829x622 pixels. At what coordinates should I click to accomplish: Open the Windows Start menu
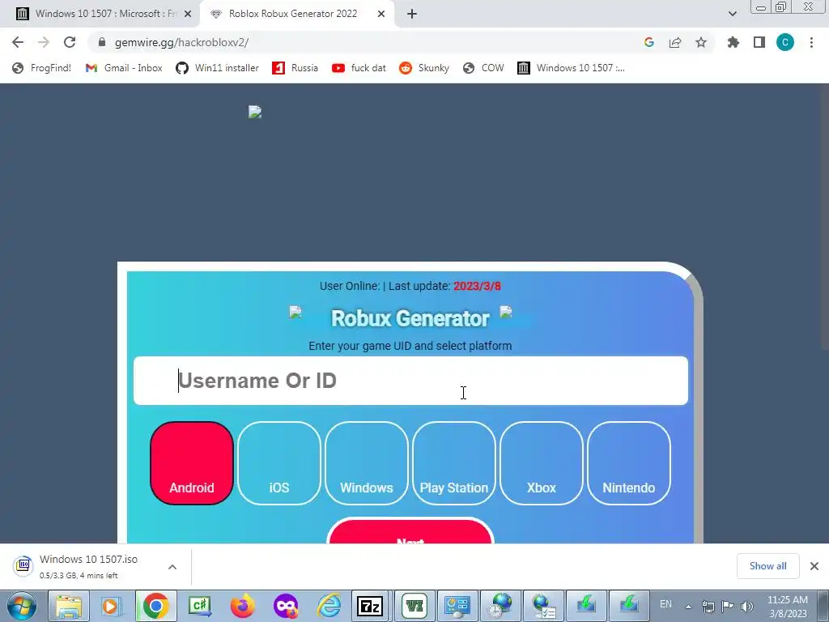(21, 606)
